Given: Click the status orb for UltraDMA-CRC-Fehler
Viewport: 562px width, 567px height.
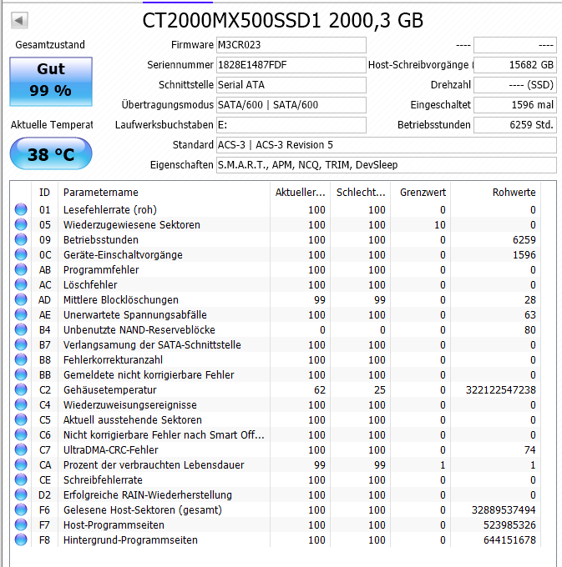Looking at the screenshot, I should click(21, 449).
